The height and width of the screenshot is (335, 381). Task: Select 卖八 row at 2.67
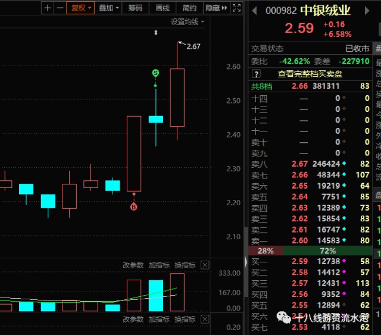(310, 164)
